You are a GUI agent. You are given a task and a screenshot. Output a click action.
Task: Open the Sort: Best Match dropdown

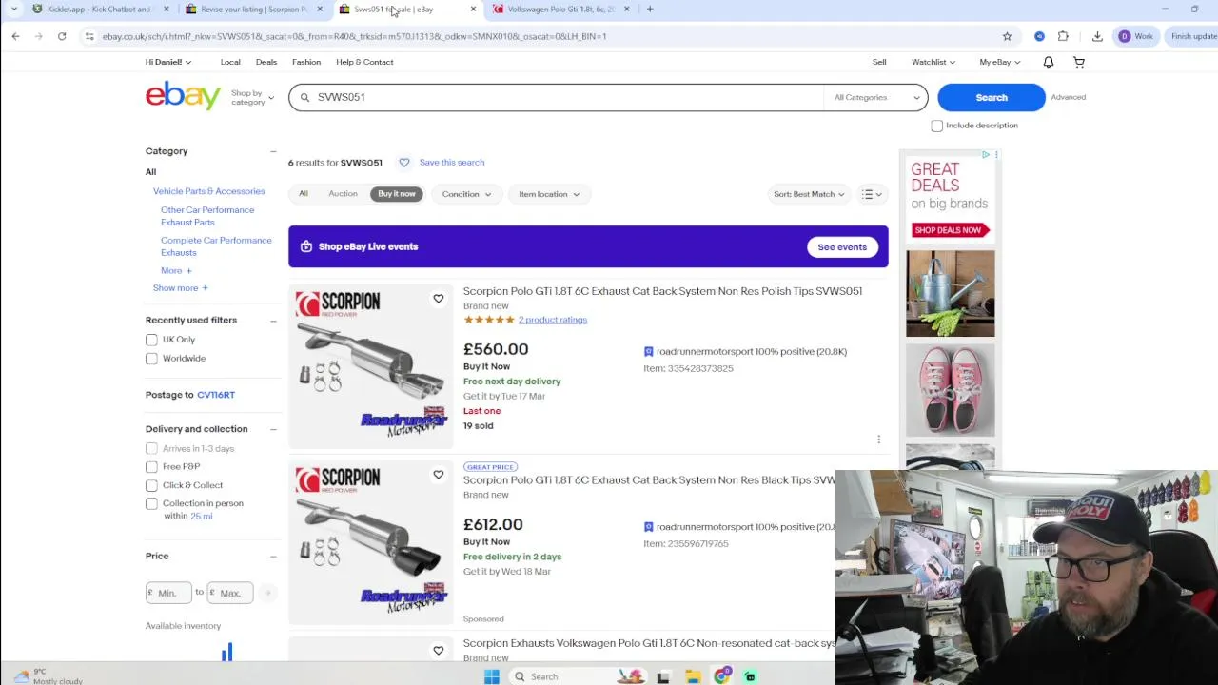[x=809, y=194]
